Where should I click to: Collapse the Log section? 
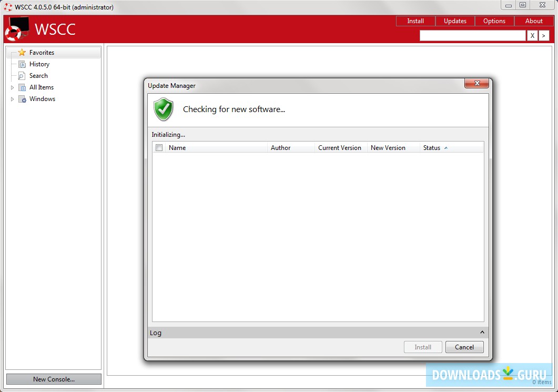482,332
